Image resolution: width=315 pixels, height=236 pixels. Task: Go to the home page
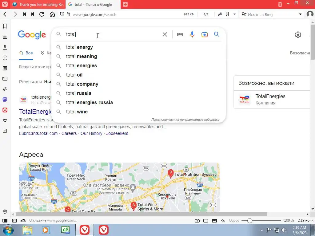(52, 14)
